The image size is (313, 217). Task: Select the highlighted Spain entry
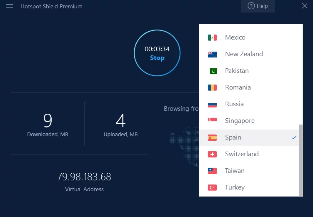coord(249,137)
